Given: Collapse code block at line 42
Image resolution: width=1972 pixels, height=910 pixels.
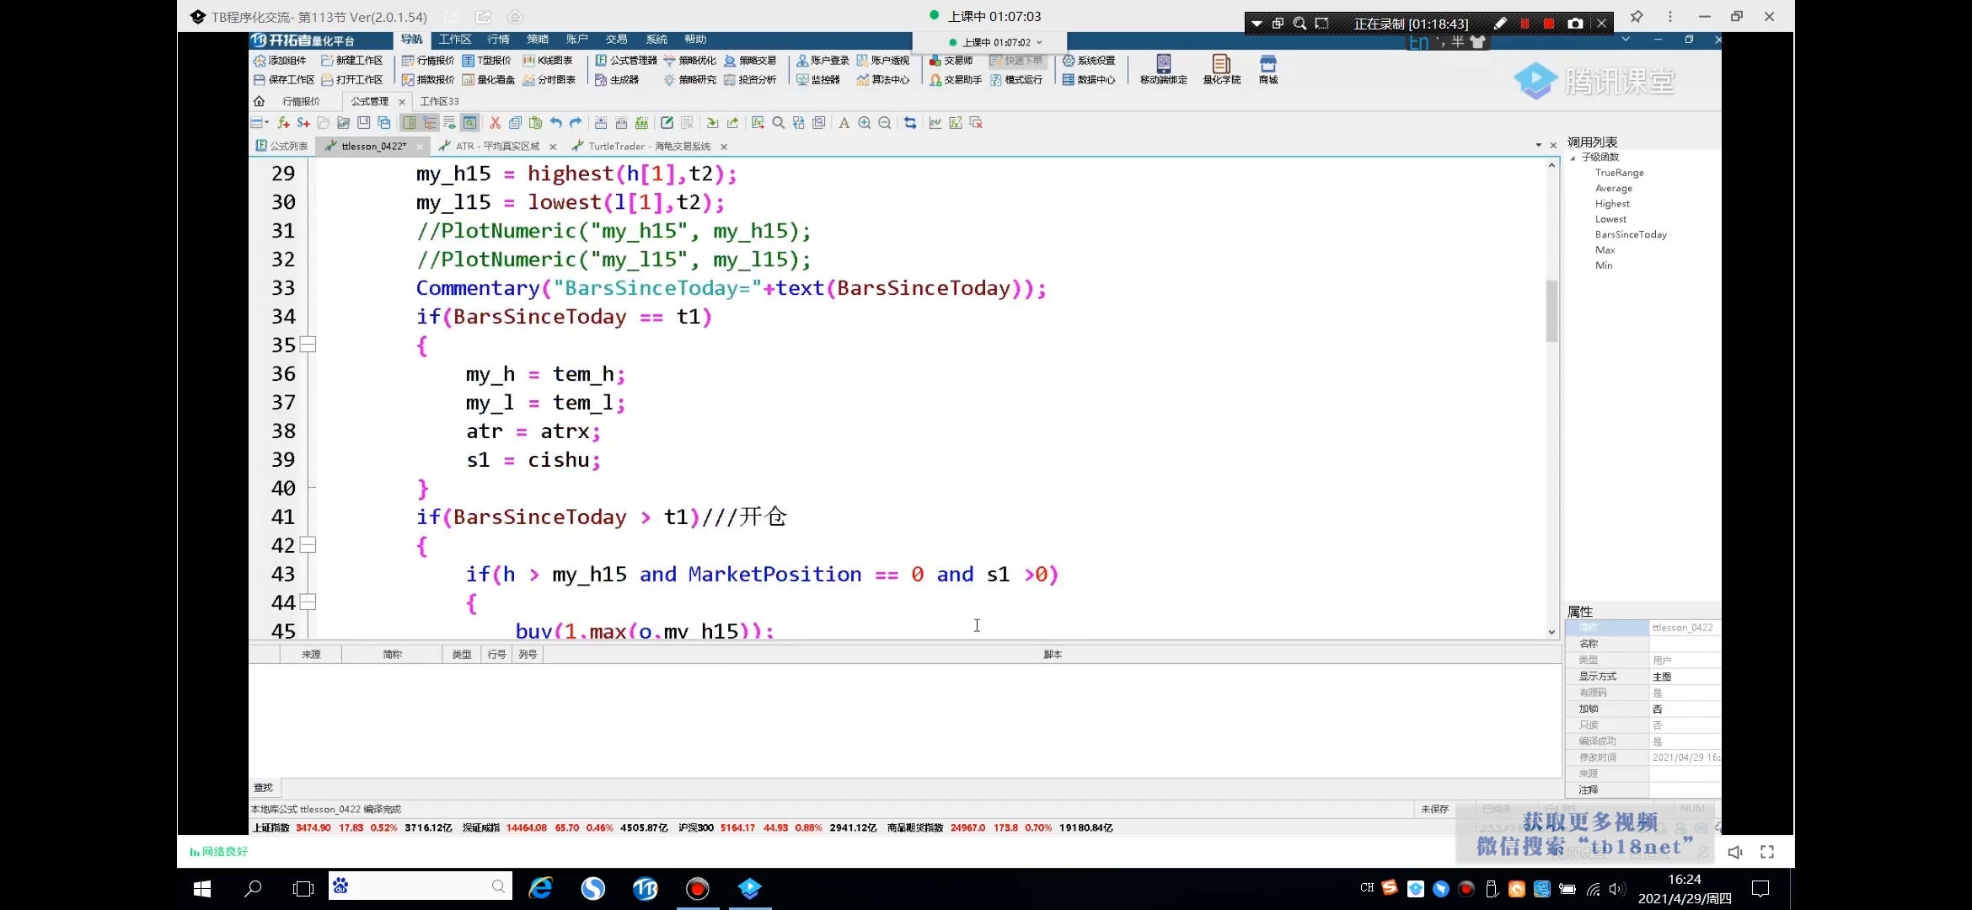Looking at the screenshot, I should [x=308, y=545].
